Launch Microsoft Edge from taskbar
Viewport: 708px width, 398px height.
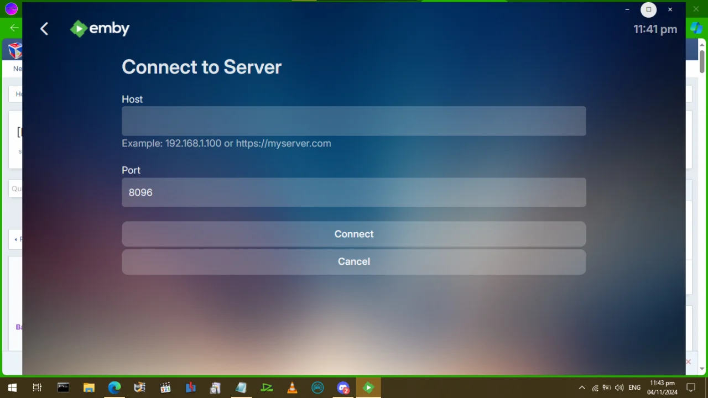coord(114,387)
